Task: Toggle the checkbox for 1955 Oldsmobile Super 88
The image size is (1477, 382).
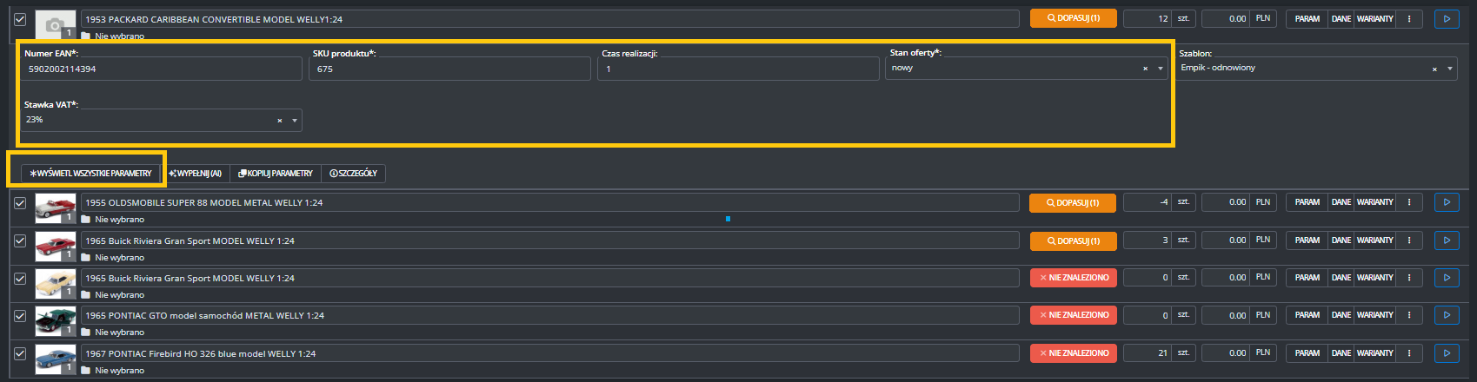Action: pos(20,203)
